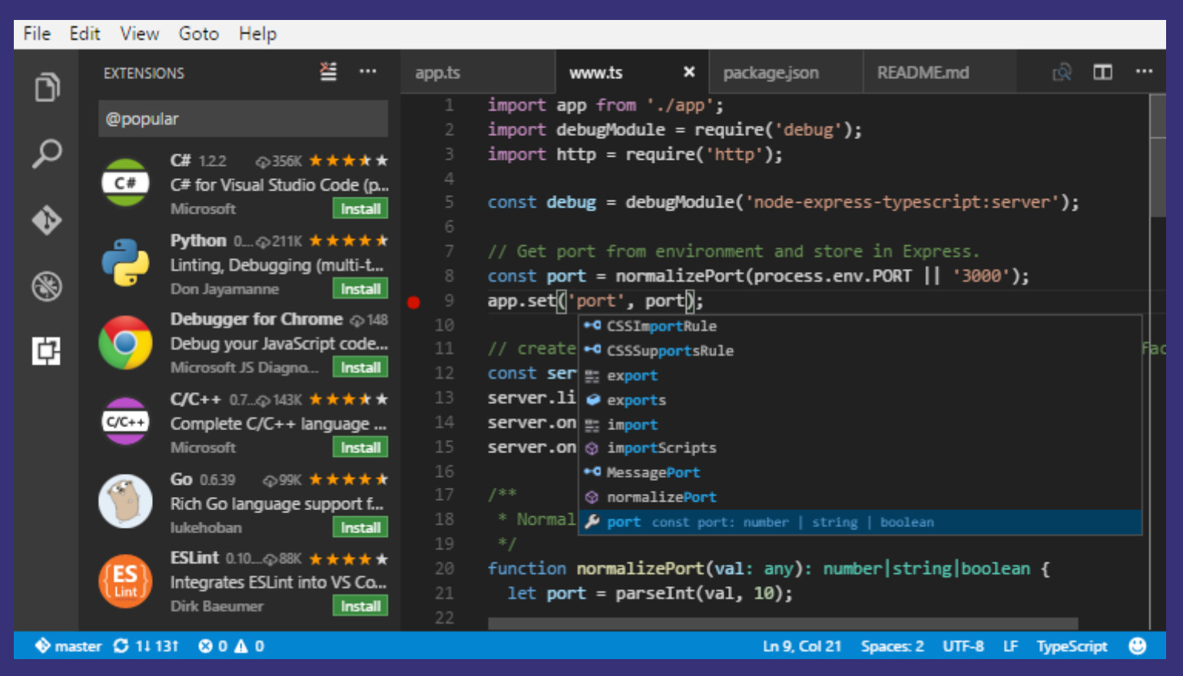
Task: Open the File menu
Action: 37,34
